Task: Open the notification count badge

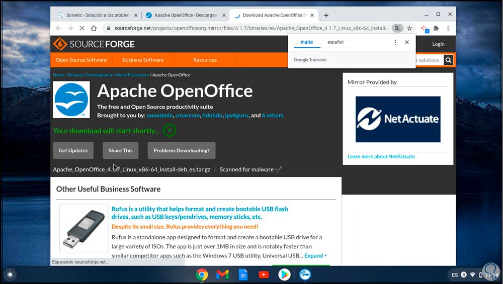Action: [464, 275]
